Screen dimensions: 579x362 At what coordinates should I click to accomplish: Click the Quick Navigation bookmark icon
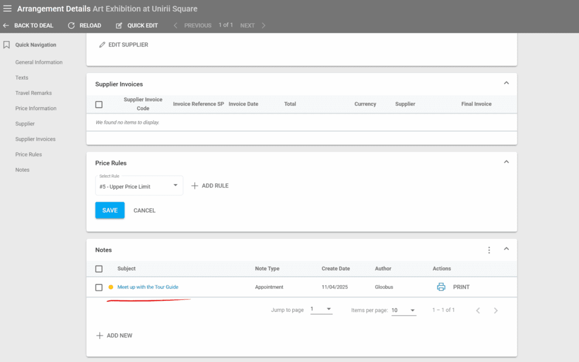[x=6, y=45]
